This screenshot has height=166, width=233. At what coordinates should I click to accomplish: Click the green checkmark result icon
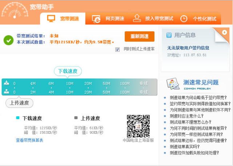point(9,40)
